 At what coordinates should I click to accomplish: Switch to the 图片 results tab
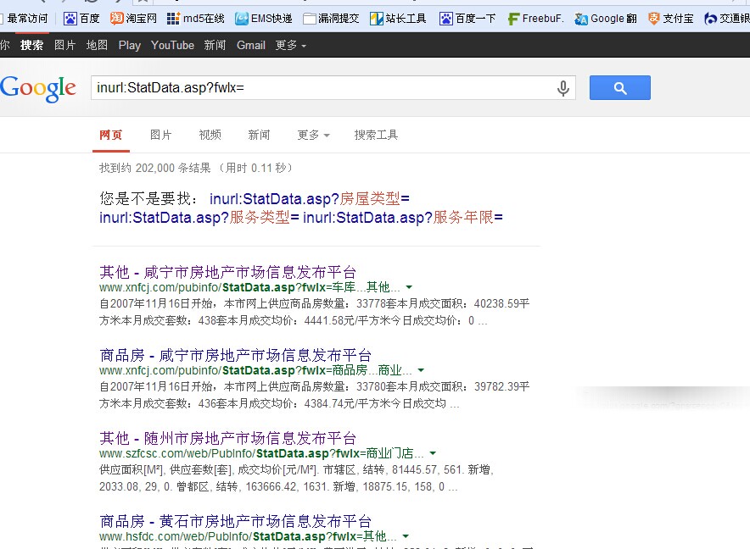[x=160, y=136]
